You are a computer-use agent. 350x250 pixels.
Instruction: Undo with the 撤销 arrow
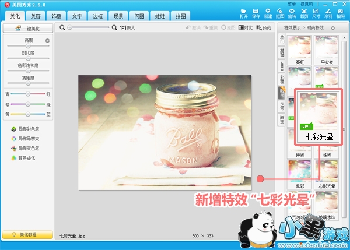point(193,27)
